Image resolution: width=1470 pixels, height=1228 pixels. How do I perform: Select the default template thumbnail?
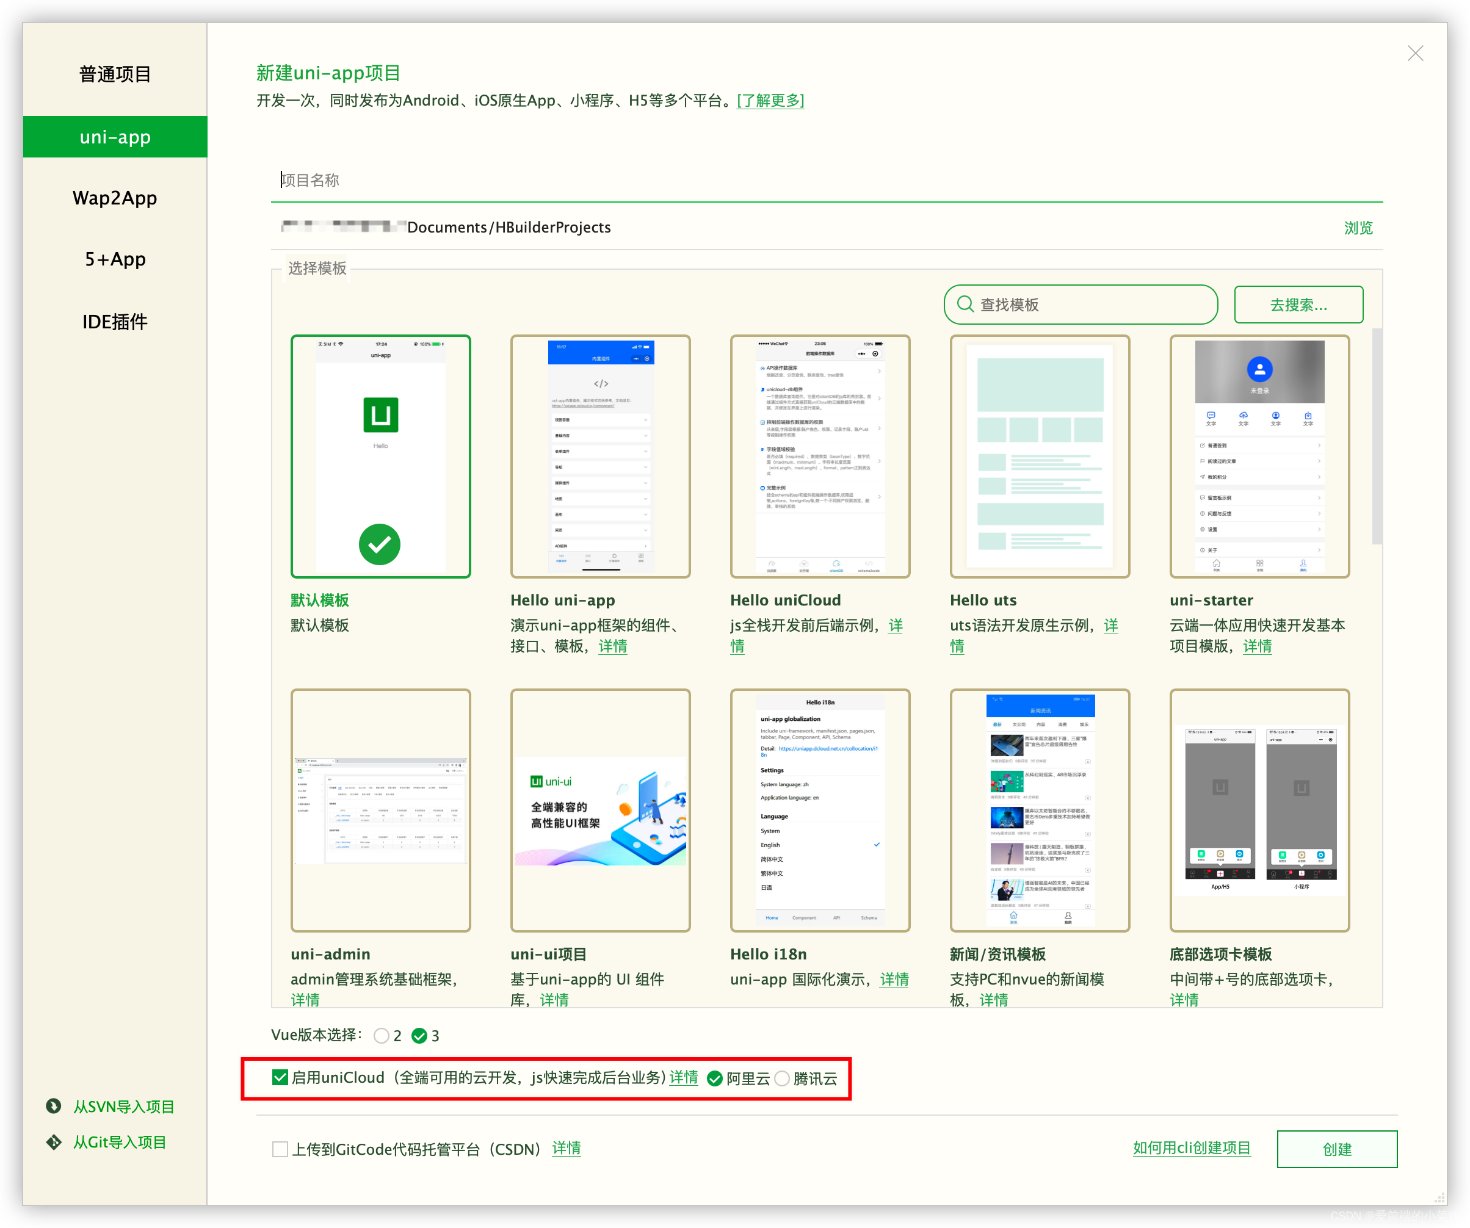click(x=380, y=456)
